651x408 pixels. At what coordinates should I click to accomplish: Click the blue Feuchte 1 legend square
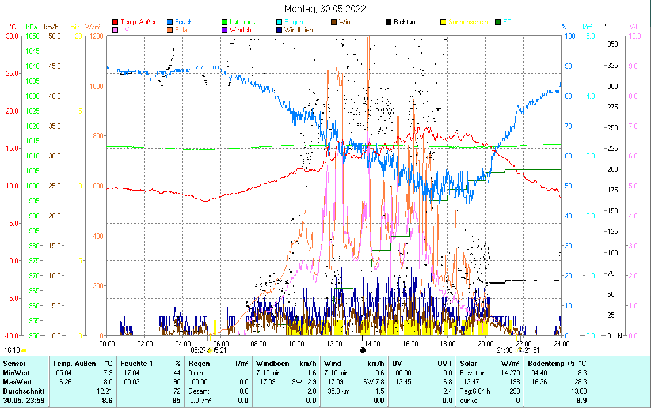[x=170, y=22]
